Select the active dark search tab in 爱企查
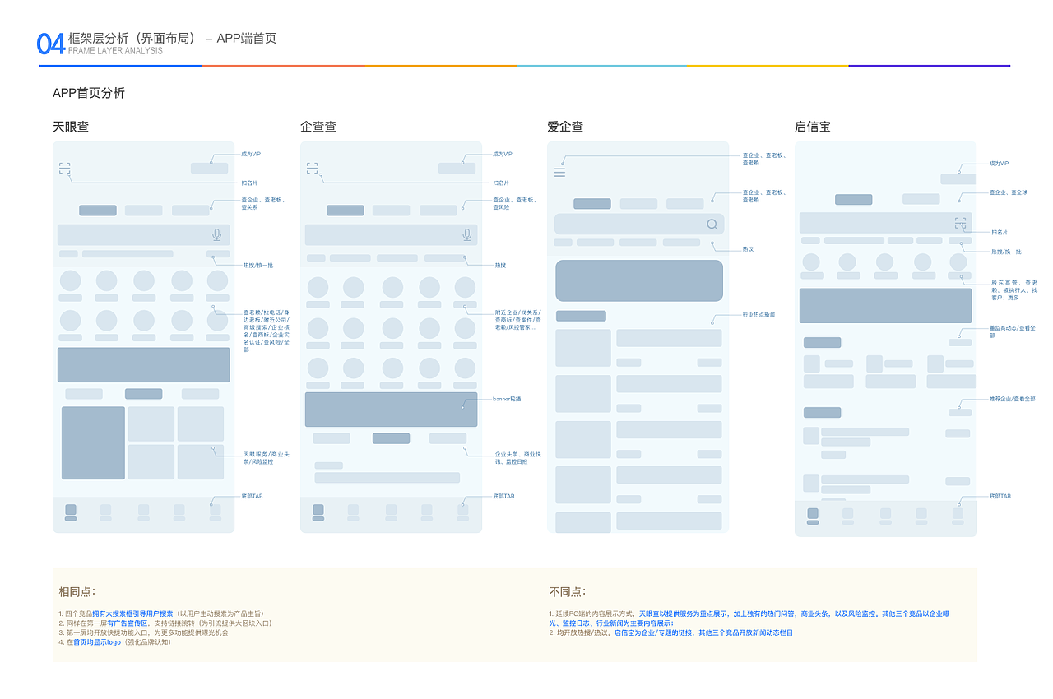The width and height of the screenshot is (1053, 699). pyautogui.click(x=592, y=204)
